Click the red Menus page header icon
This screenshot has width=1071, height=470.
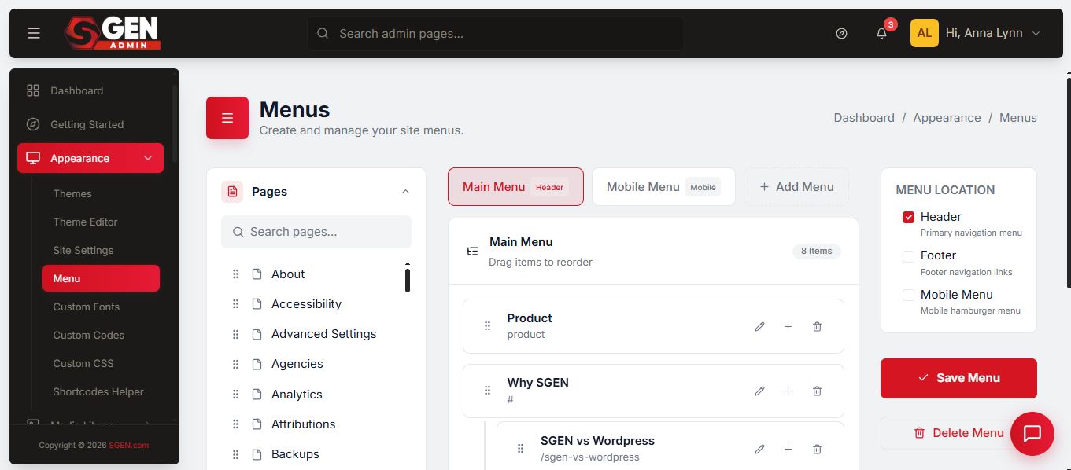pyautogui.click(x=227, y=118)
